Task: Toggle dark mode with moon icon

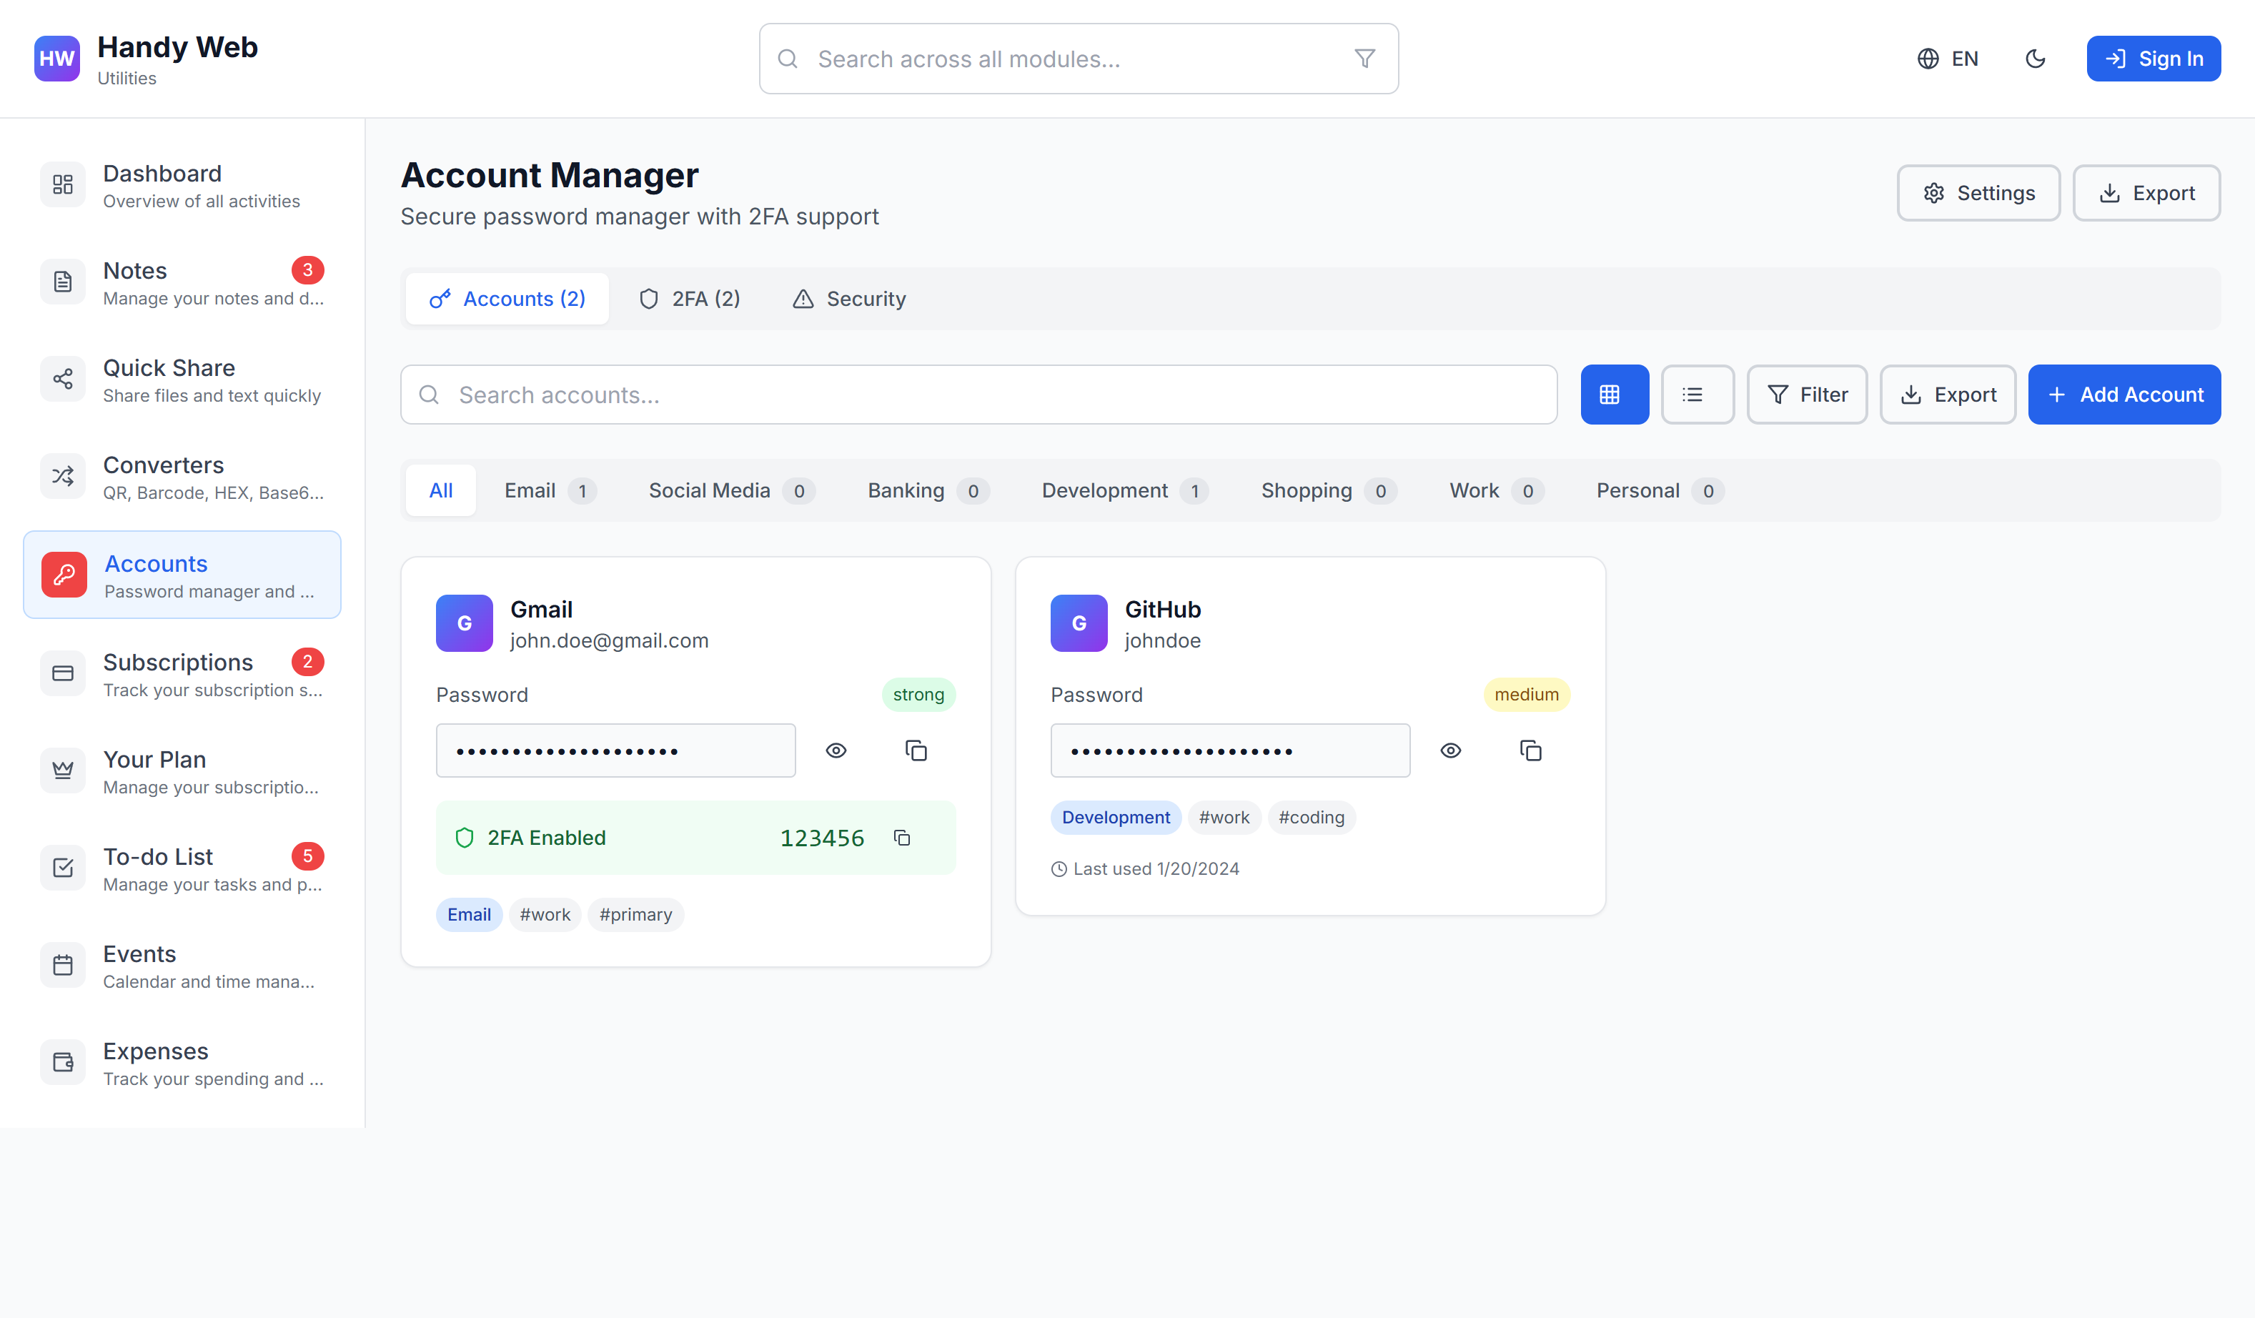Action: point(2035,59)
